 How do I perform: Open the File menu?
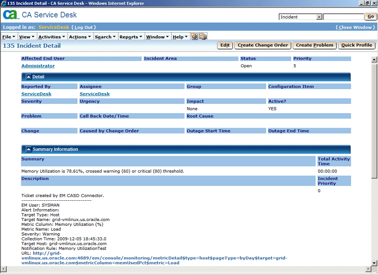[x=8, y=36]
